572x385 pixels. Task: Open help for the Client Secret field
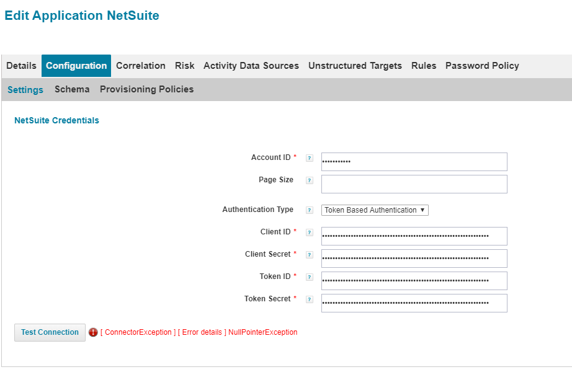tap(309, 254)
